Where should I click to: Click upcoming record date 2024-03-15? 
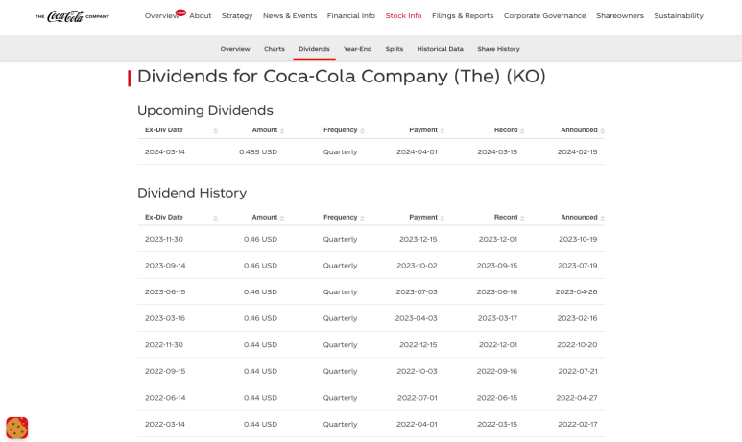coord(497,151)
